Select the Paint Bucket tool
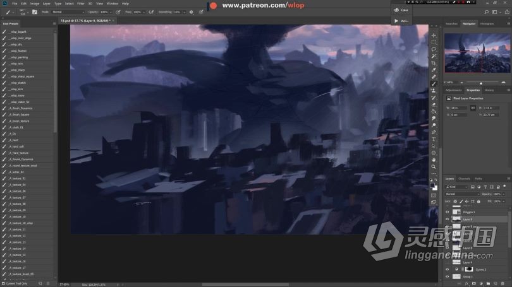This screenshot has height=287, width=512. click(x=434, y=112)
